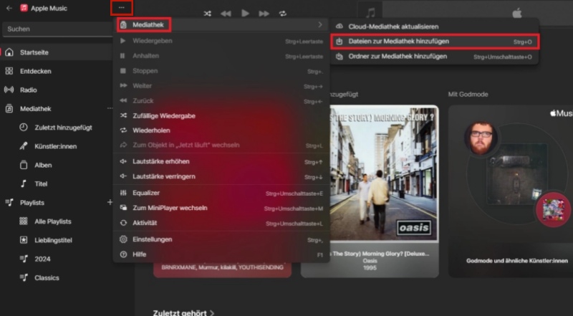Choose Zum MiniPlayer wechseln
This screenshot has height=316, width=573.
point(221,208)
